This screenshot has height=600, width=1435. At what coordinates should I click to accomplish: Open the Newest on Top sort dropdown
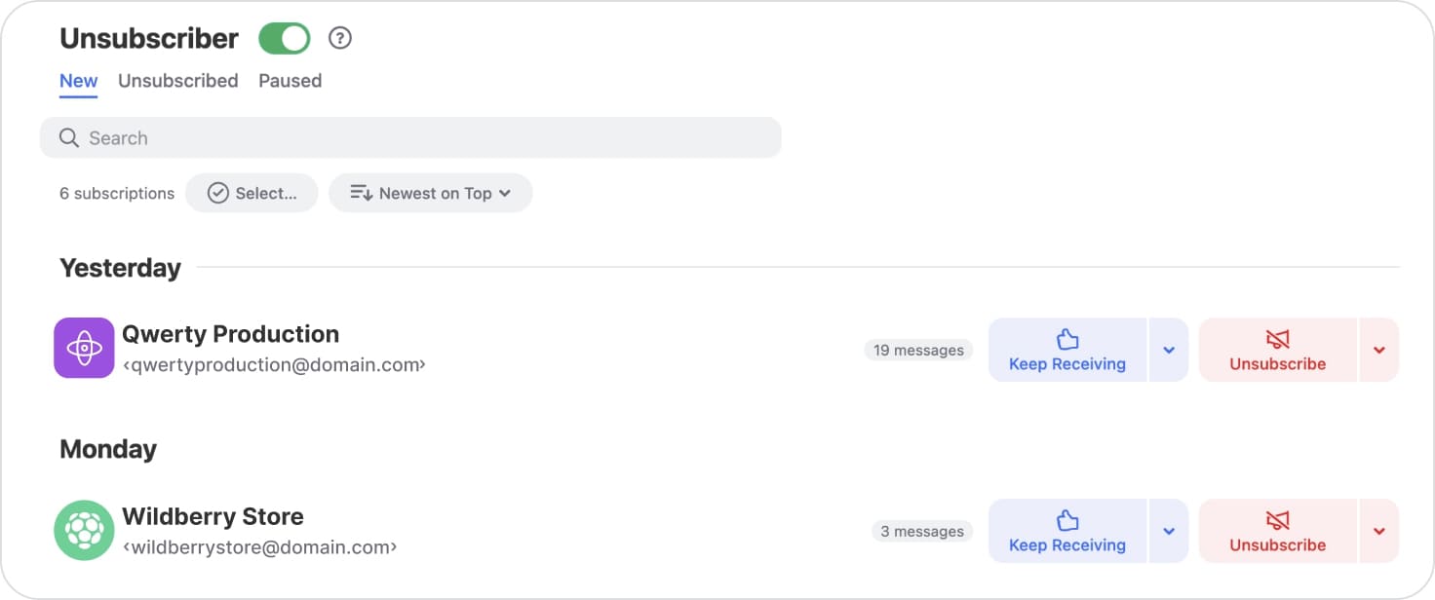pos(431,193)
